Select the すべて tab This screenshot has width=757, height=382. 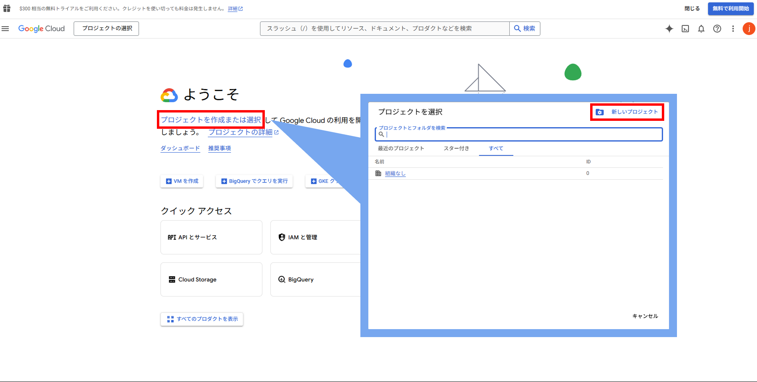pos(496,148)
